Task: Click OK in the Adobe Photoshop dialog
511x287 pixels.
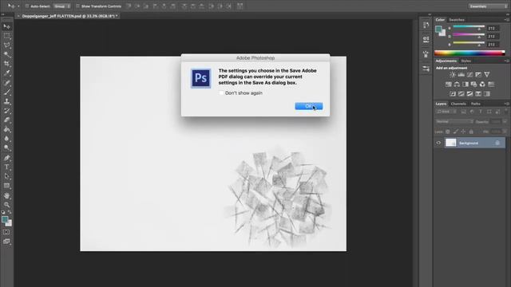Action: point(309,106)
